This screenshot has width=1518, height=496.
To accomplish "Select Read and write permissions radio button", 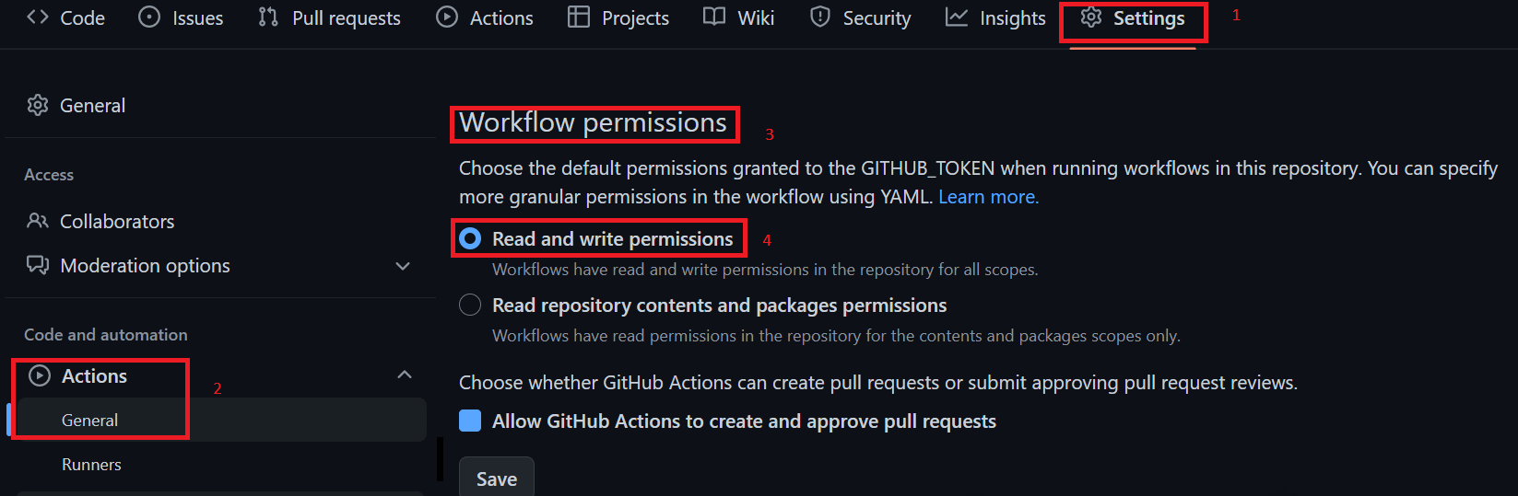I will [470, 239].
